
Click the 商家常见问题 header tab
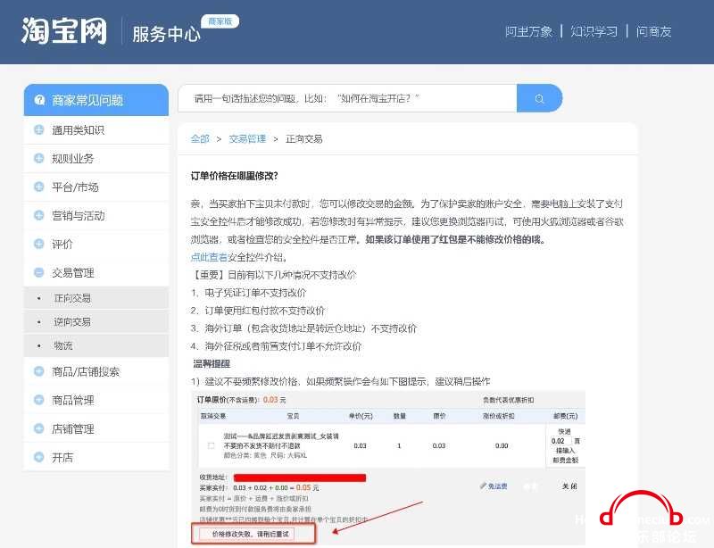click(96, 100)
